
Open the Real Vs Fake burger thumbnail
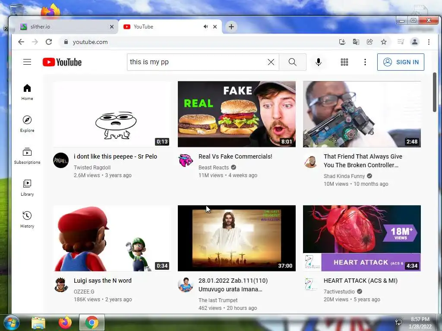pyautogui.click(x=237, y=114)
